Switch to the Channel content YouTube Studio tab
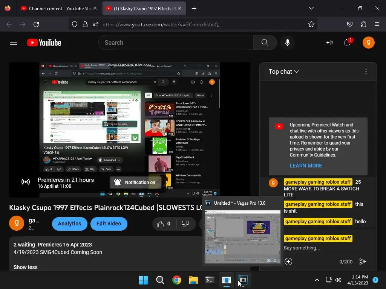Viewport: 386px width, 289px height. point(58,9)
